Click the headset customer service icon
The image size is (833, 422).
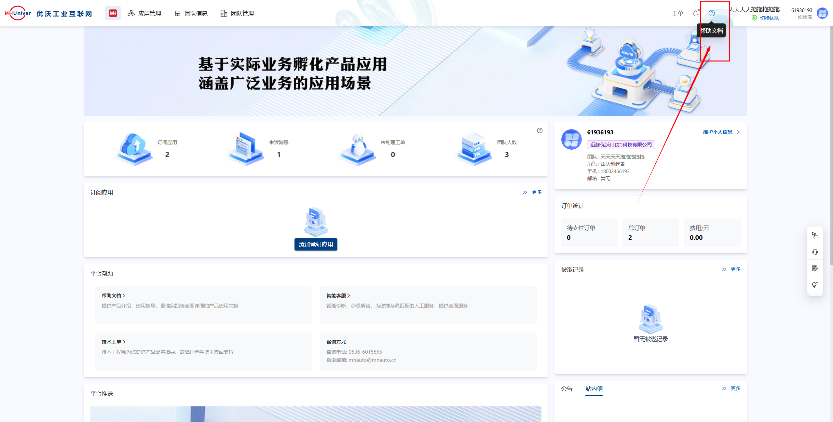[x=815, y=252]
